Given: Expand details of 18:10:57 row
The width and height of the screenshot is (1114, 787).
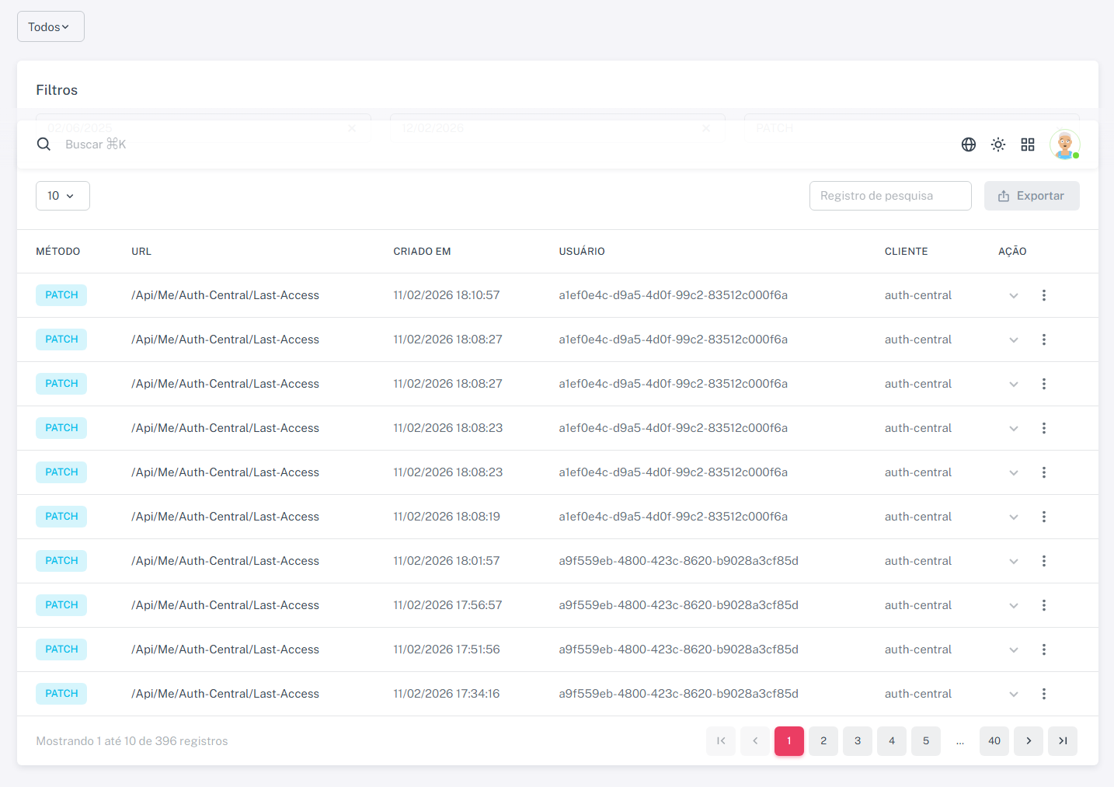Looking at the screenshot, I should pos(1014,296).
